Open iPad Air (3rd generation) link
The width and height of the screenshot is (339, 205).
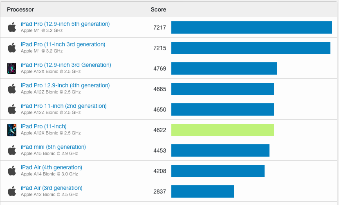[52, 188]
